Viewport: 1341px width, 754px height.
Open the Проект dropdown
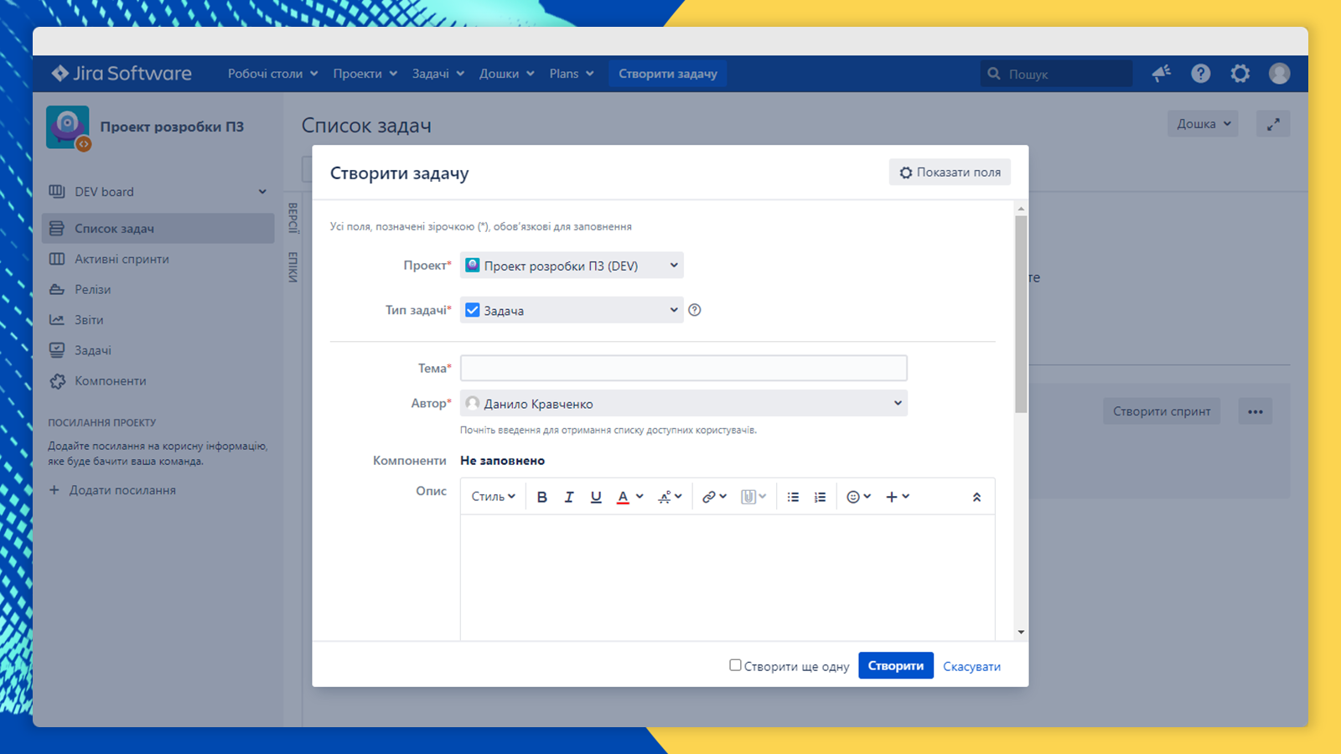572,266
